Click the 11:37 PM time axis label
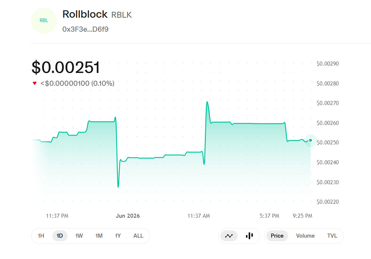Image resolution: width=371 pixels, height=259 pixels. click(x=57, y=216)
